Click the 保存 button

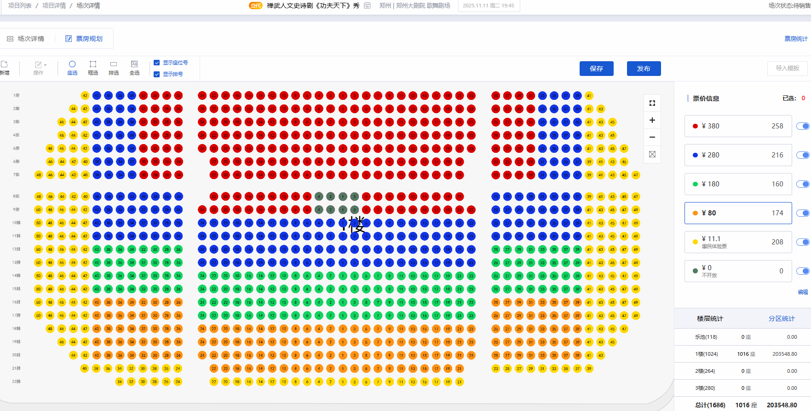click(x=596, y=69)
